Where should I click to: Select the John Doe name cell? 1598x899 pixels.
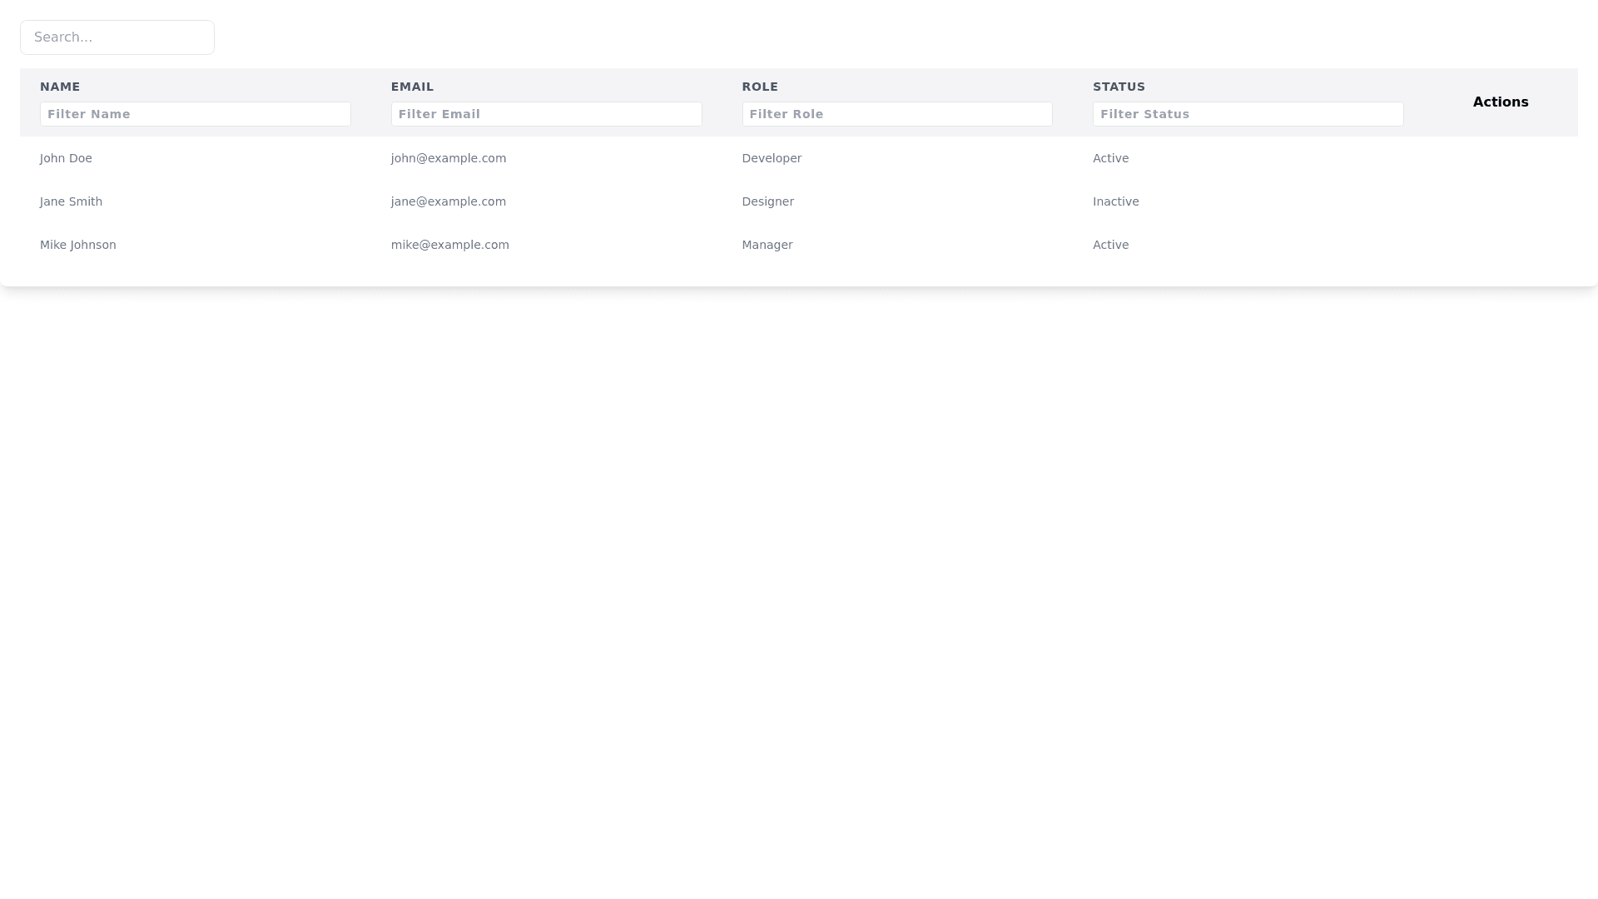coord(66,158)
